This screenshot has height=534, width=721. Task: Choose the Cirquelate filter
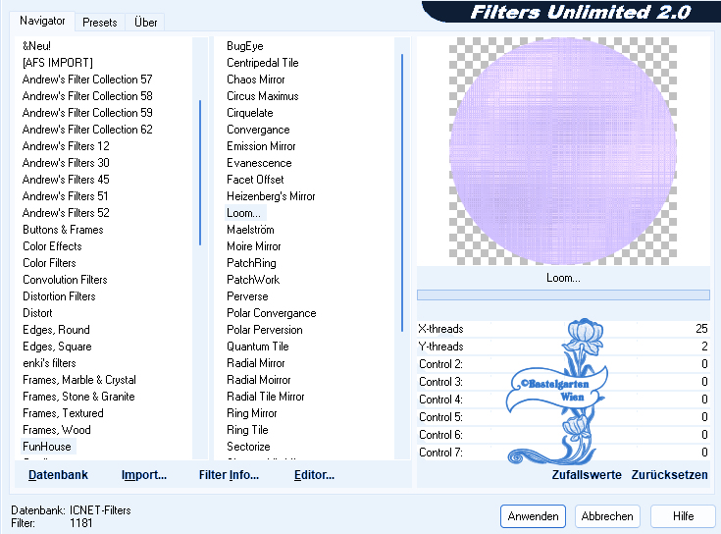(x=250, y=113)
